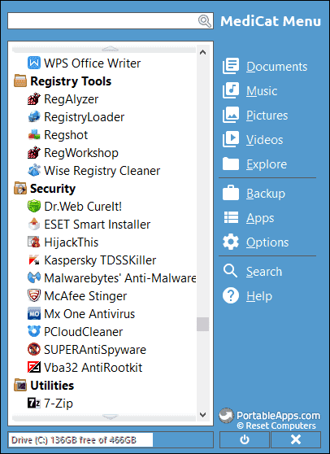The width and height of the screenshot is (330, 454).
Task: Open the Videos link
Action: point(265,140)
